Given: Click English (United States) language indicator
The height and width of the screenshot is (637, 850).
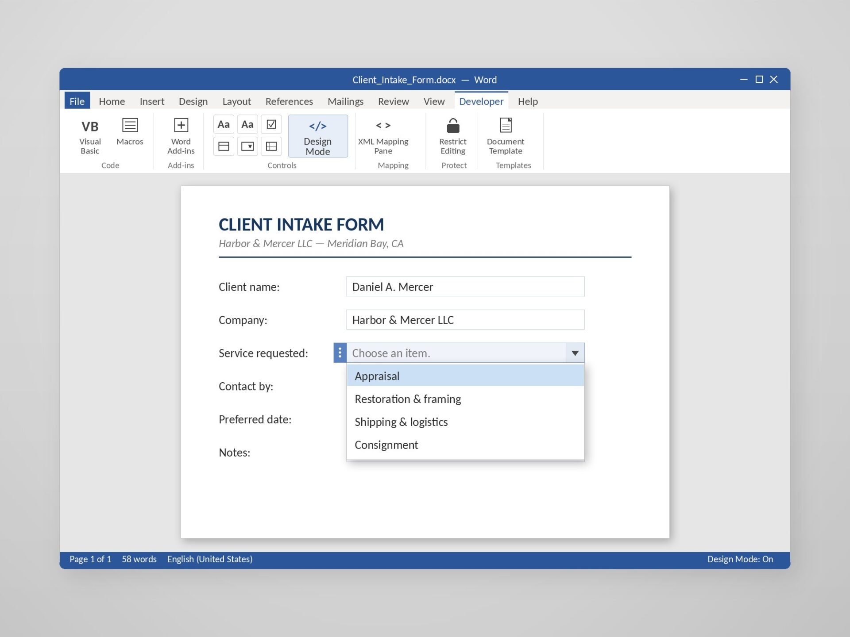Looking at the screenshot, I should (x=210, y=559).
